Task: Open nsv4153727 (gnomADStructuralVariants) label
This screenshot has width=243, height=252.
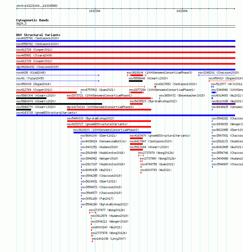Action: tap(97, 124)
